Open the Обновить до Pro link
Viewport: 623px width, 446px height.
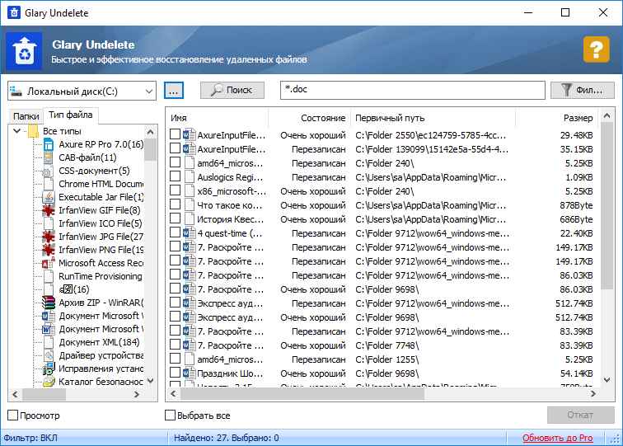click(x=557, y=438)
